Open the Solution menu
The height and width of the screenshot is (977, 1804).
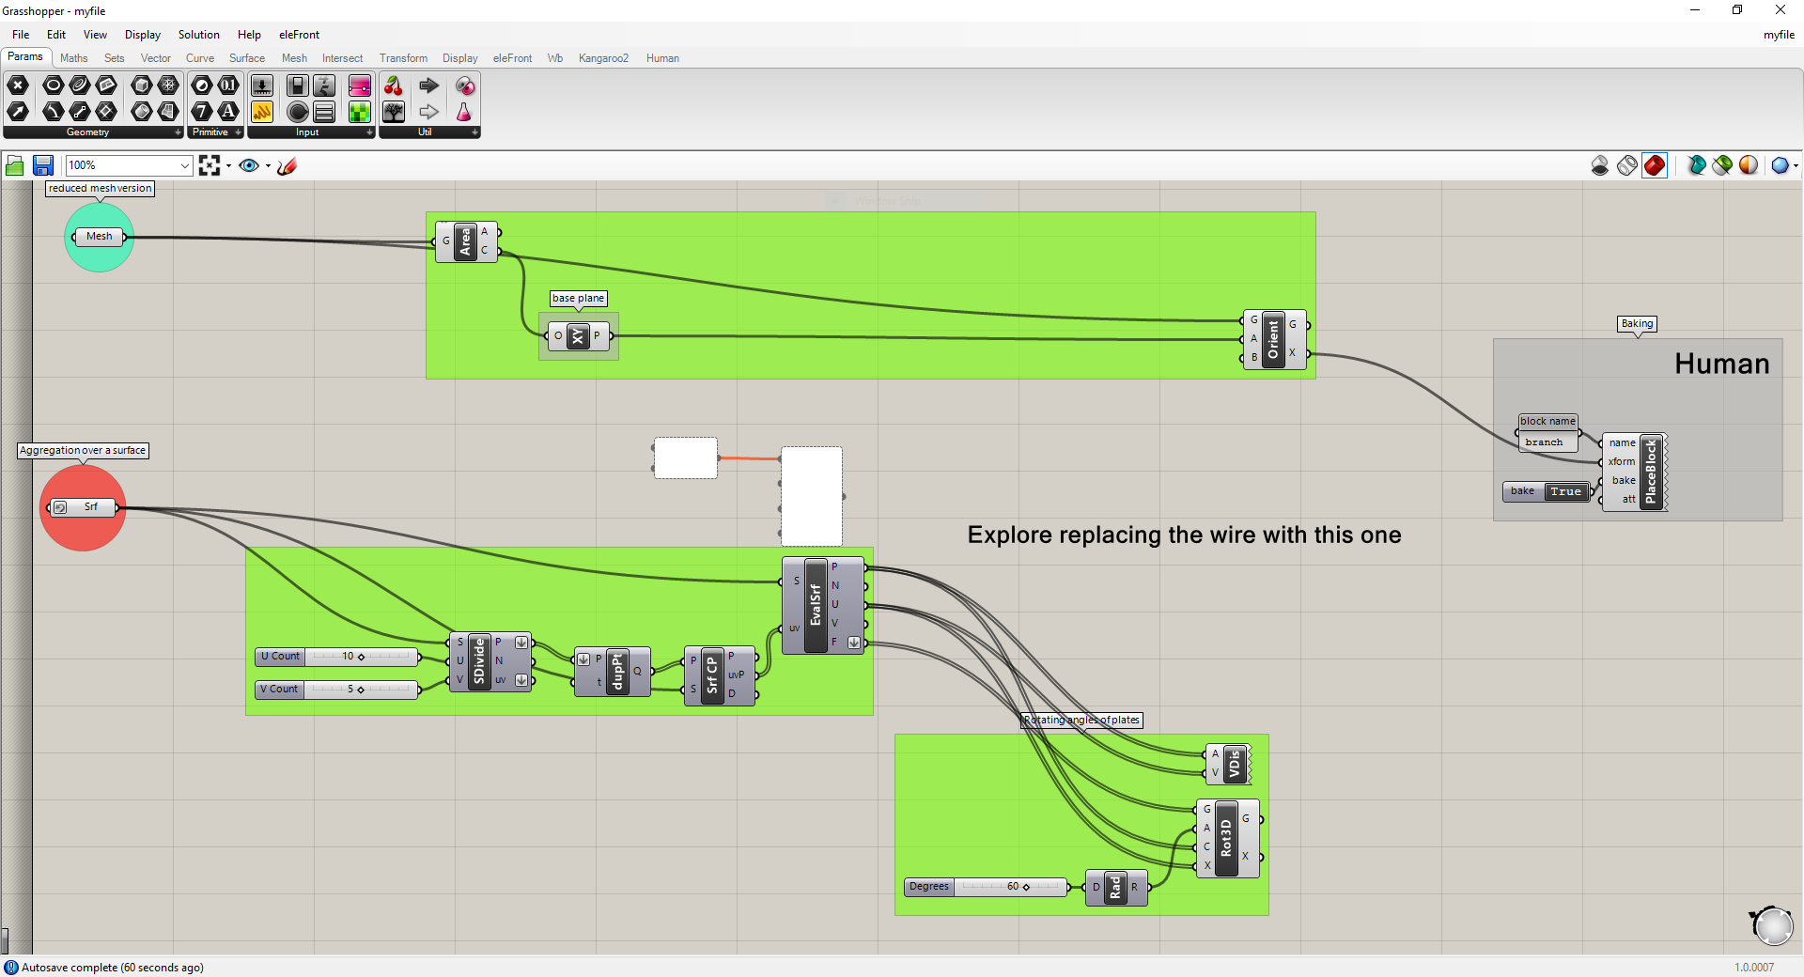(197, 35)
